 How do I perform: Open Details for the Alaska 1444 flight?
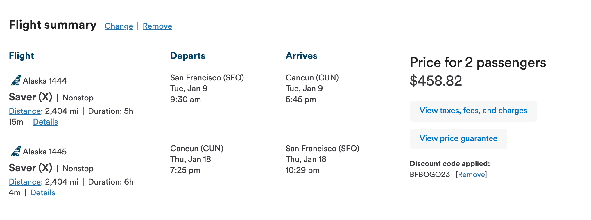point(45,122)
